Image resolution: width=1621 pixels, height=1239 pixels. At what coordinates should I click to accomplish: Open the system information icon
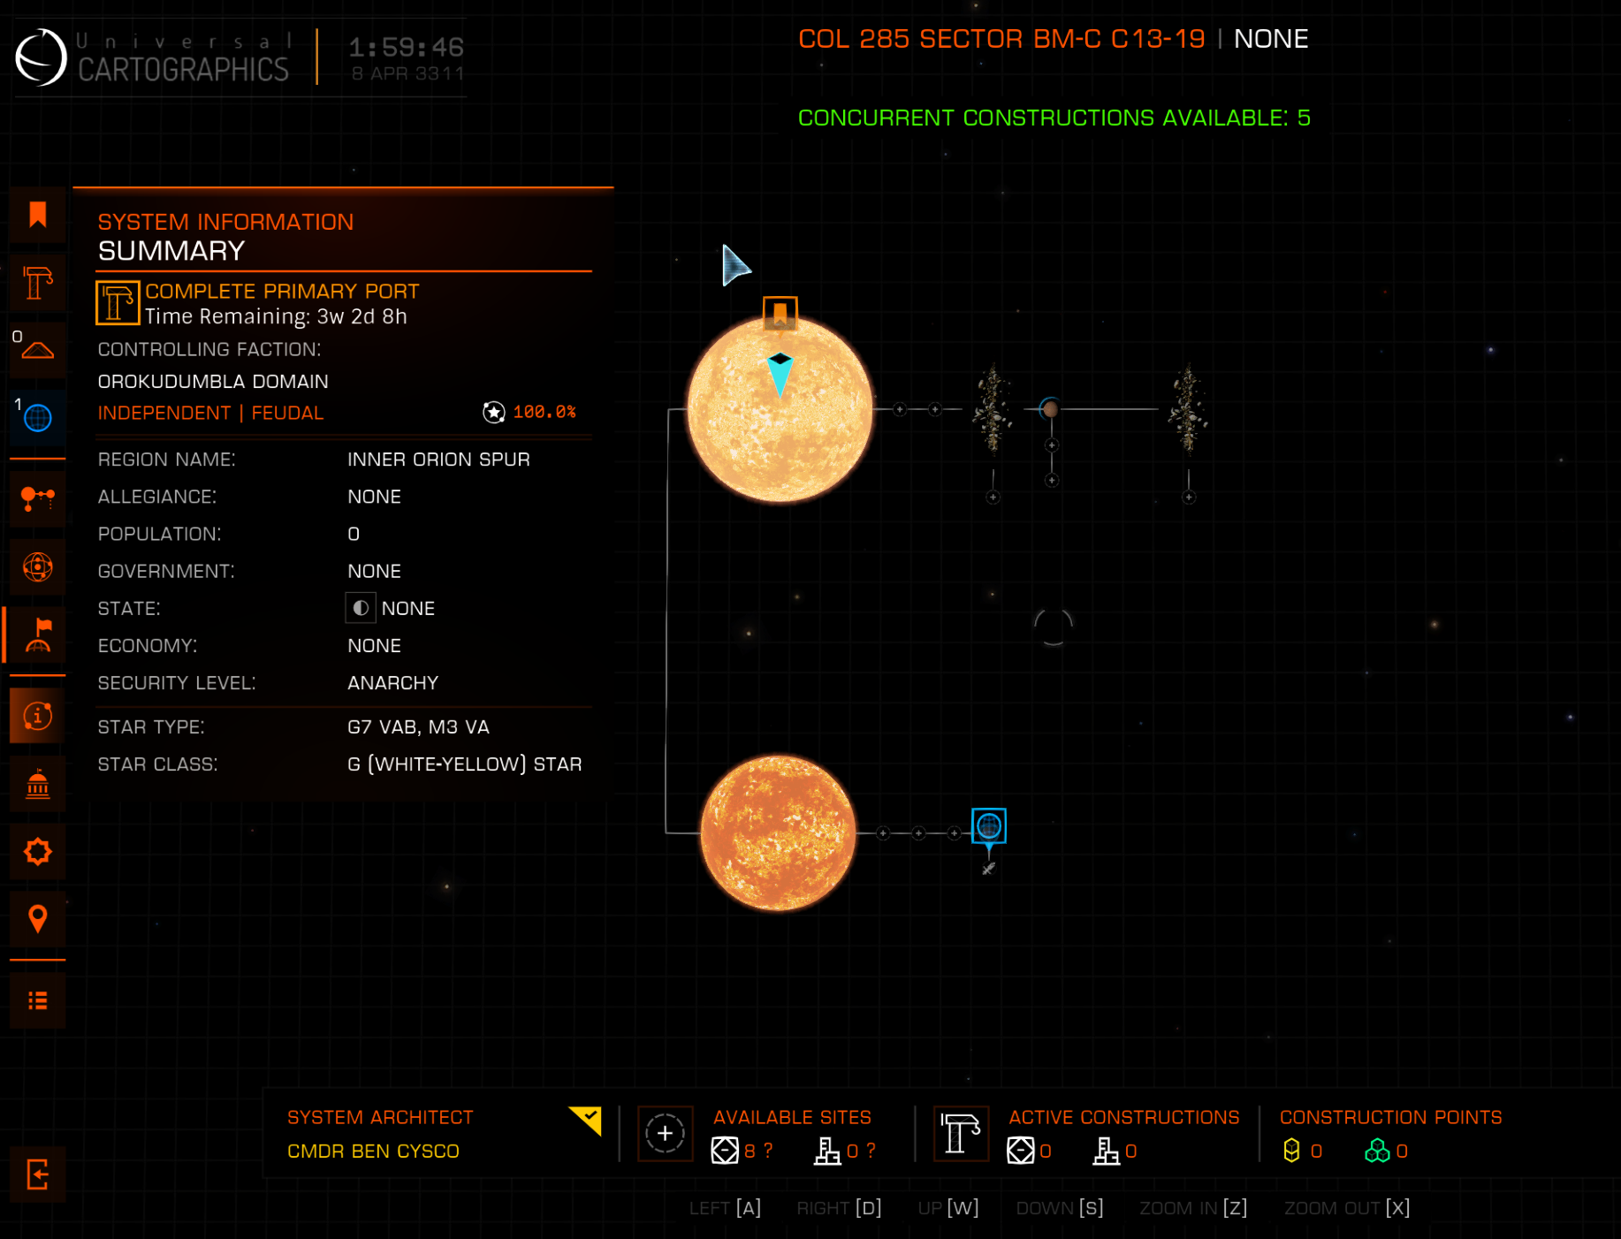[37, 715]
